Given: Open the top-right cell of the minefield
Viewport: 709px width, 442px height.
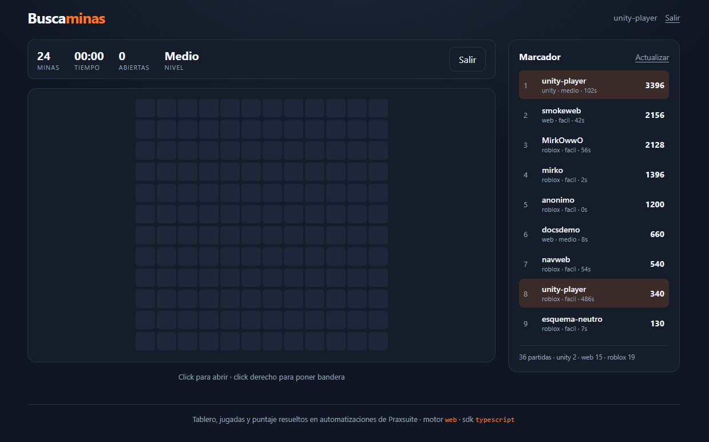Looking at the screenshot, I should 378,108.
